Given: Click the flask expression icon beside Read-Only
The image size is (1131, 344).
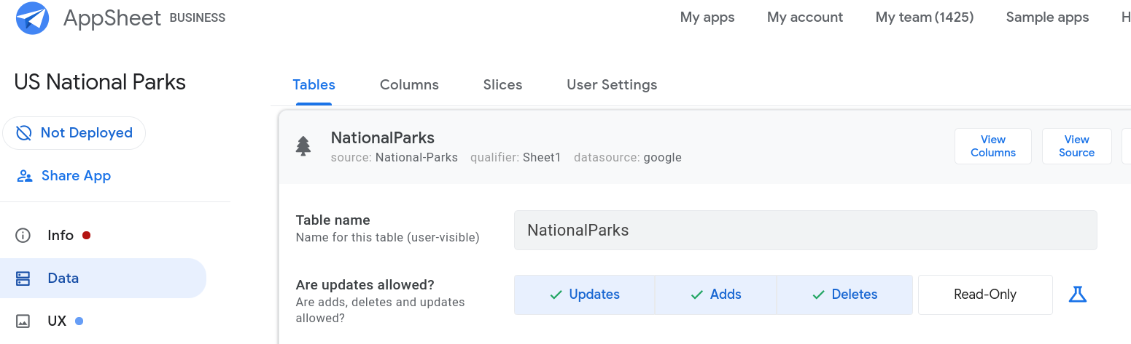Looking at the screenshot, I should click(1078, 295).
